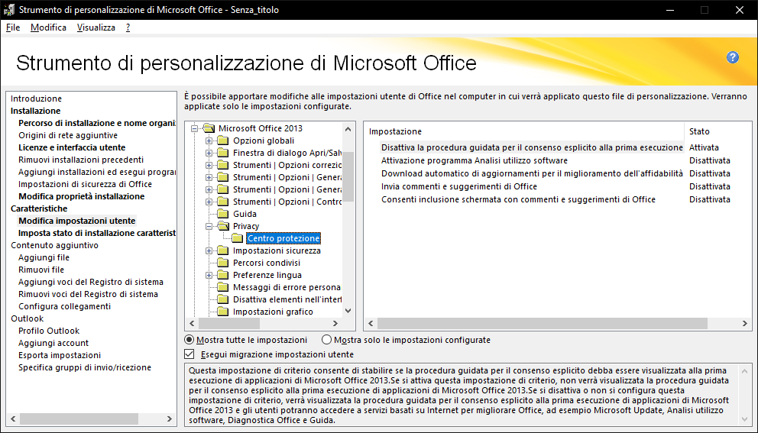Click the Stato column header

[699, 131]
